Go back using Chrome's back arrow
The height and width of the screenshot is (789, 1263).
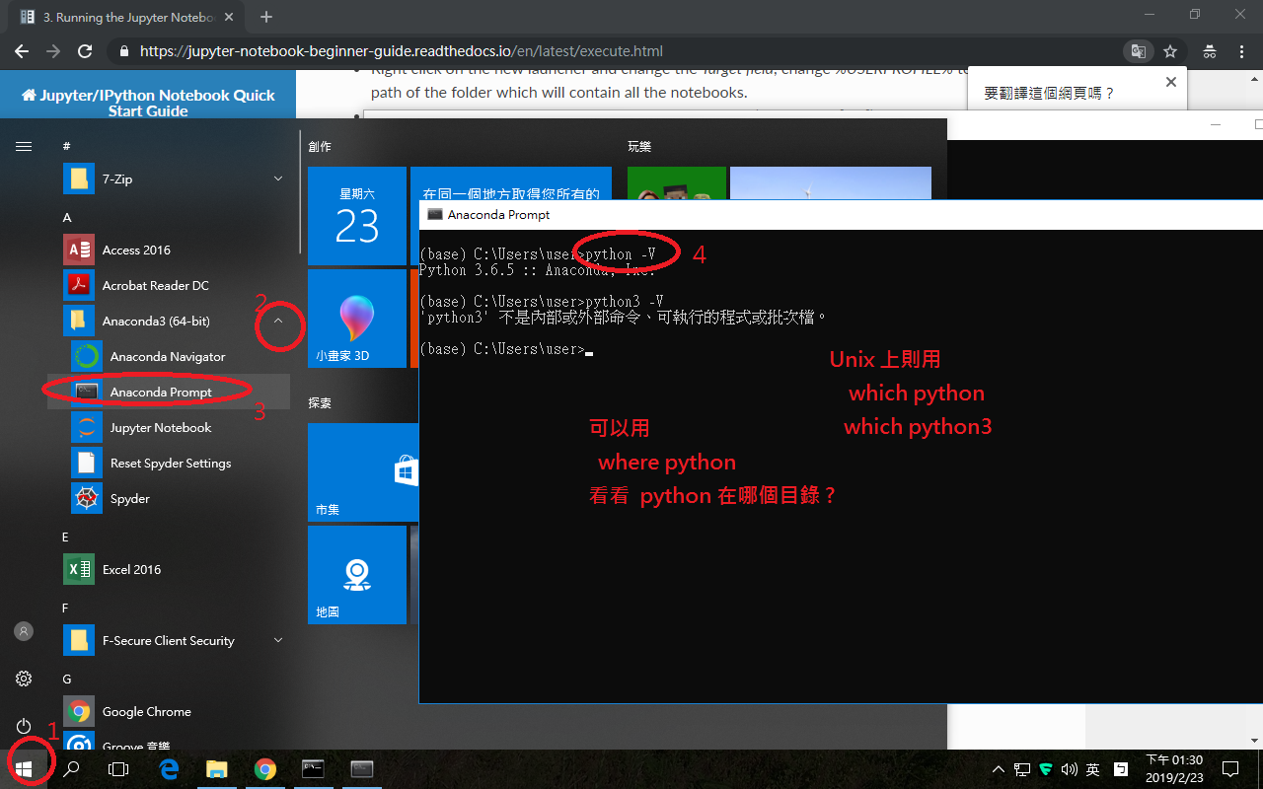click(x=21, y=51)
